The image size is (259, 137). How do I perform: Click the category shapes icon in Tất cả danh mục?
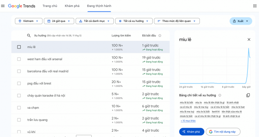pyautogui.click(x=80, y=21)
